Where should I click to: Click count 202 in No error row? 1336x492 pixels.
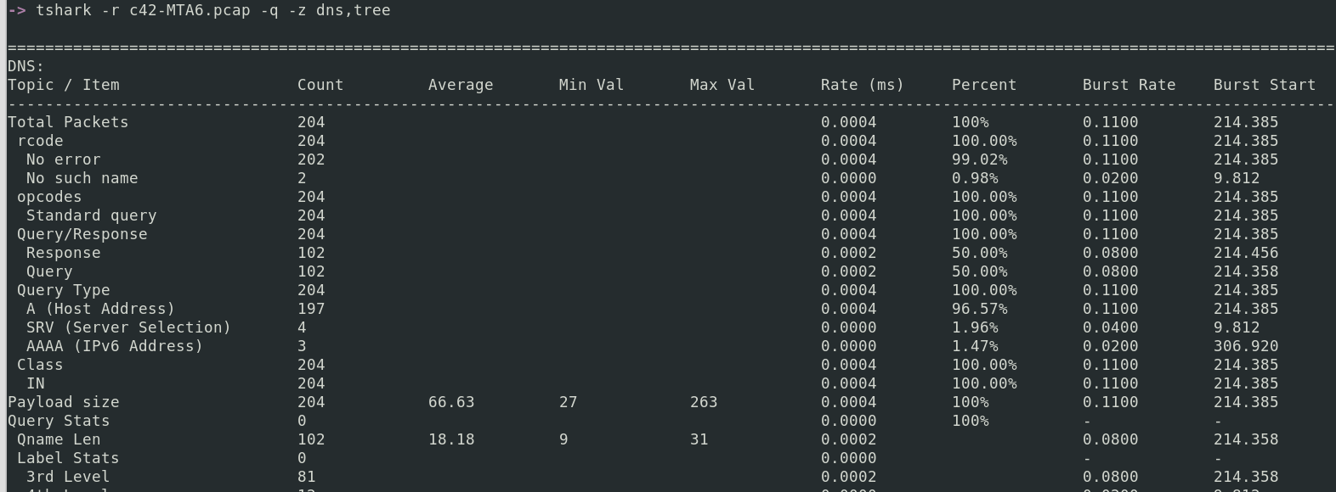click(311, 159)
